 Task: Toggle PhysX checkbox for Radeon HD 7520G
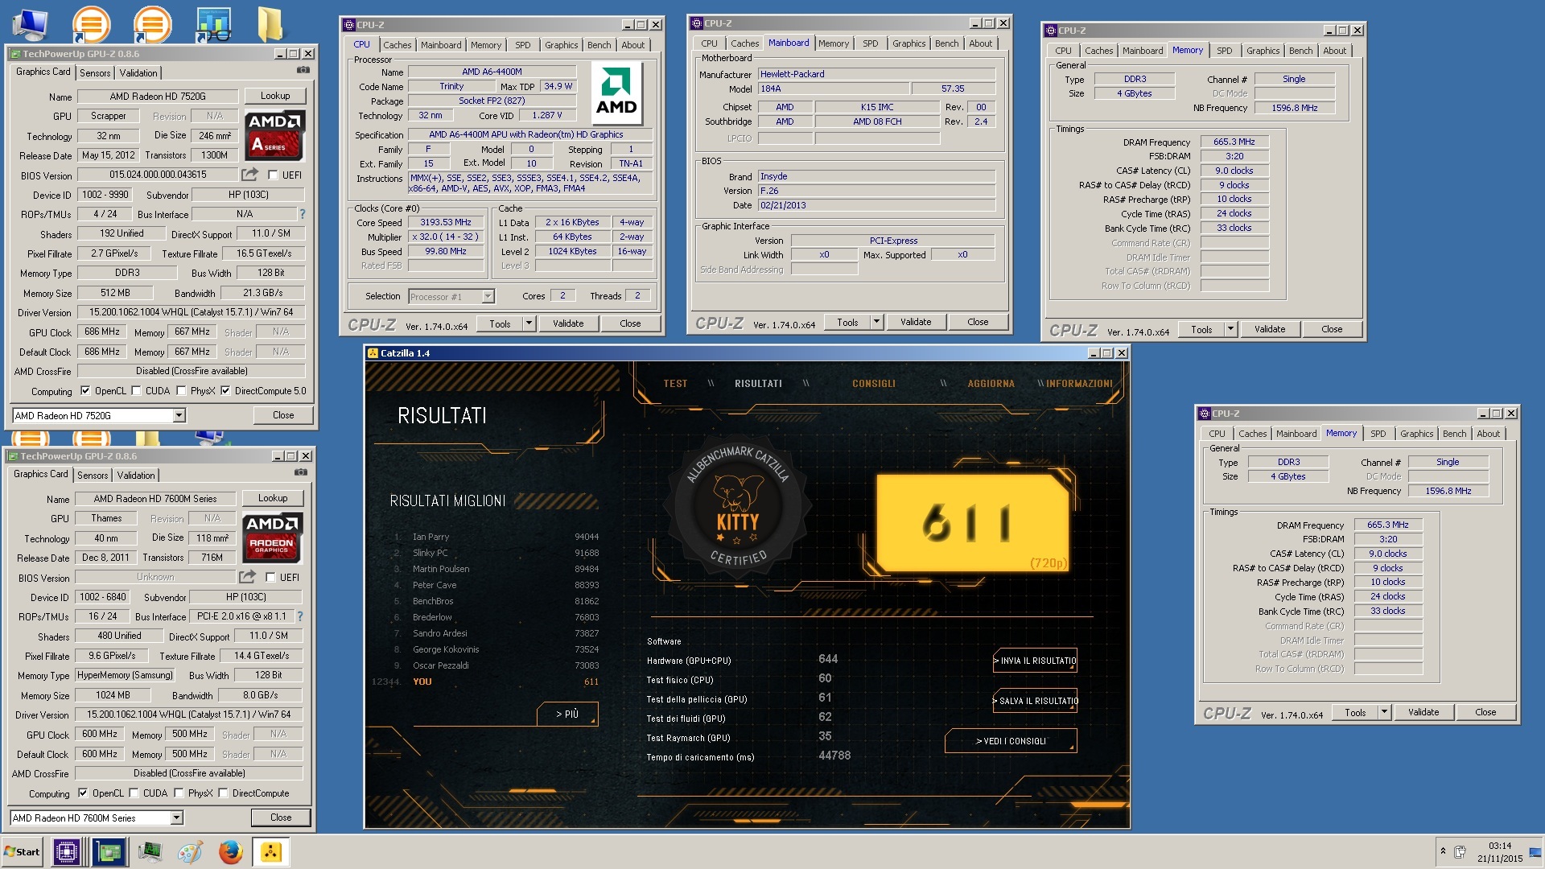coord(181,391)
